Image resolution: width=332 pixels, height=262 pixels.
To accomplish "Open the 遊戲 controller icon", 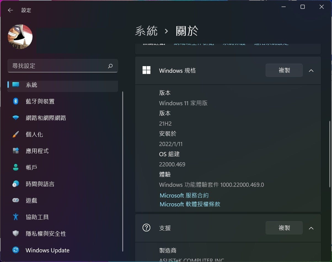I will point(16,201).
